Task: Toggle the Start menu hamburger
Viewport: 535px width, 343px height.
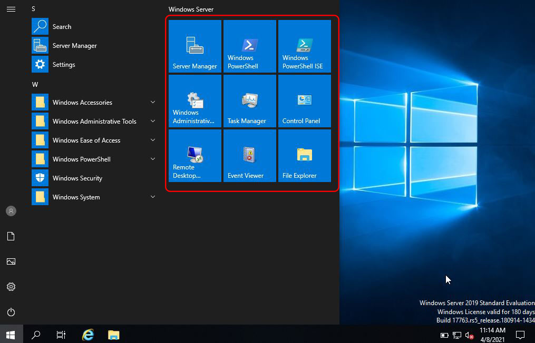Action: pyautogui.click(x=11, y=9)
